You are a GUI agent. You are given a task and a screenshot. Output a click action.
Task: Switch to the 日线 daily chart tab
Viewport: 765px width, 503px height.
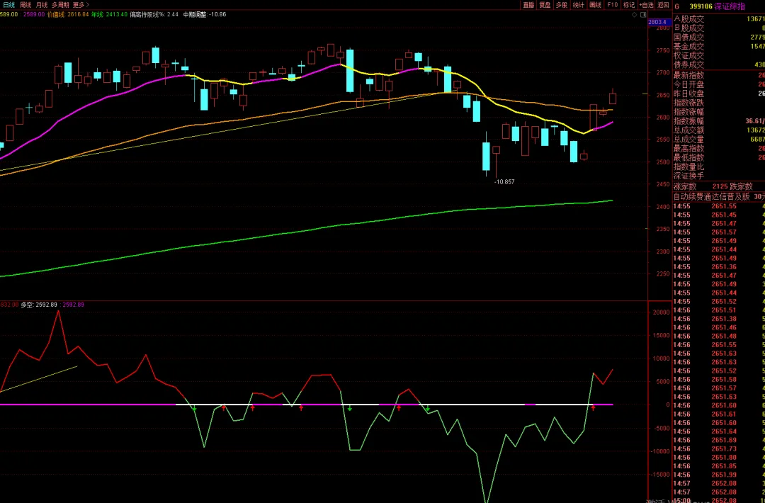pyautogui.click(x=8, y=5)
